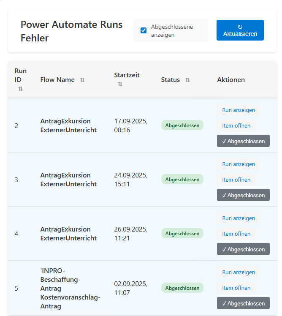
Task: Click Run ID cell with value 2
Action: [x=16, y=126]
